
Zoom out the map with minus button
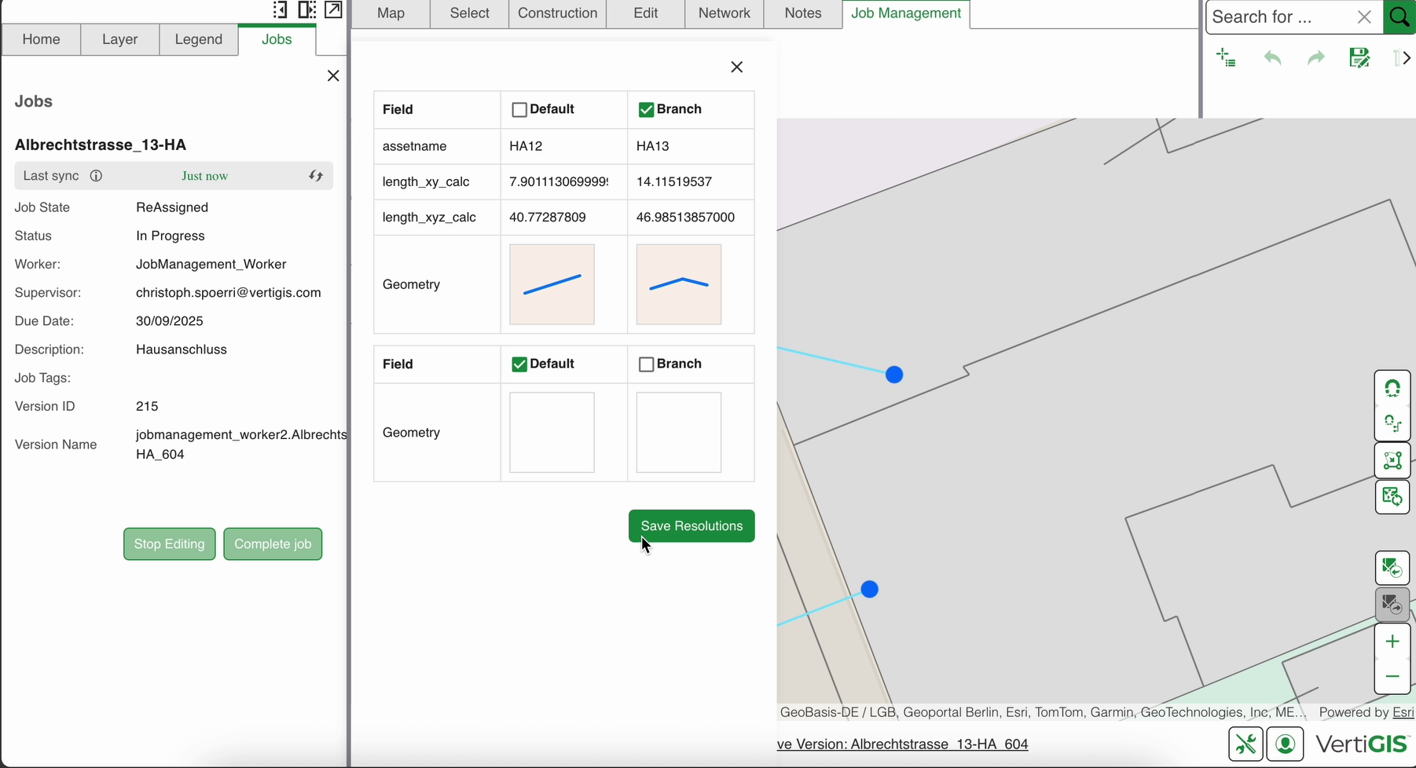tap(1392, 676)
